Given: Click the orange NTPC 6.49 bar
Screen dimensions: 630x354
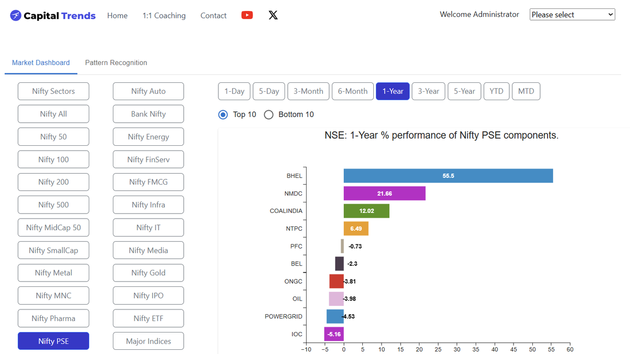Looking at the screenshot, I should [x=356, y=229].
